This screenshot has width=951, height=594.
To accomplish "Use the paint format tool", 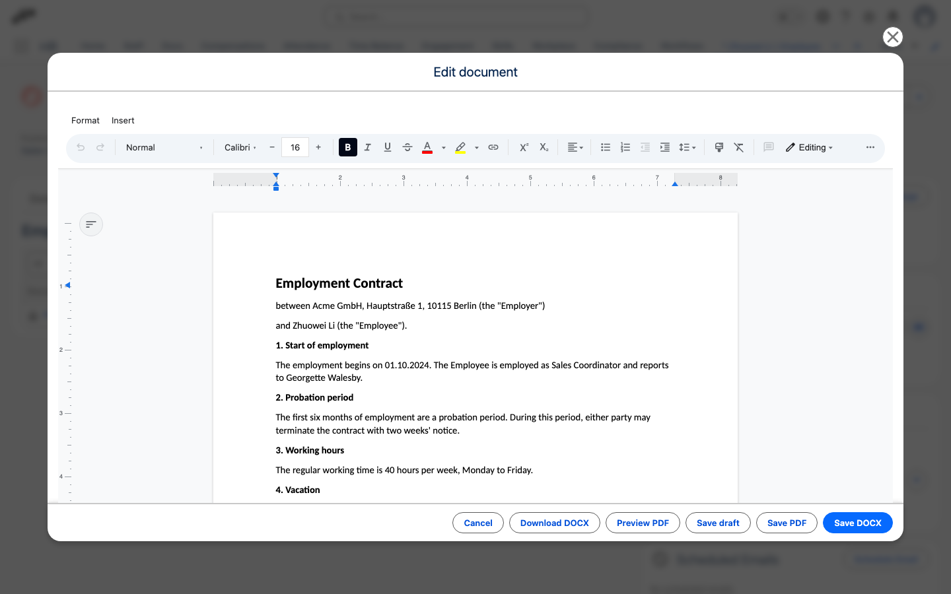I will (x=719, y=147).
